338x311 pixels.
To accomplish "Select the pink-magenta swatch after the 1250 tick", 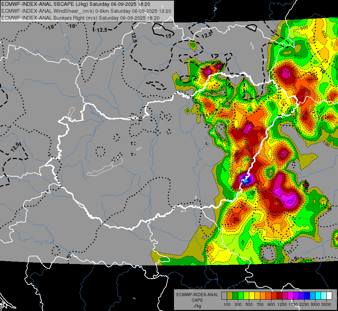I will pos(285,295).
